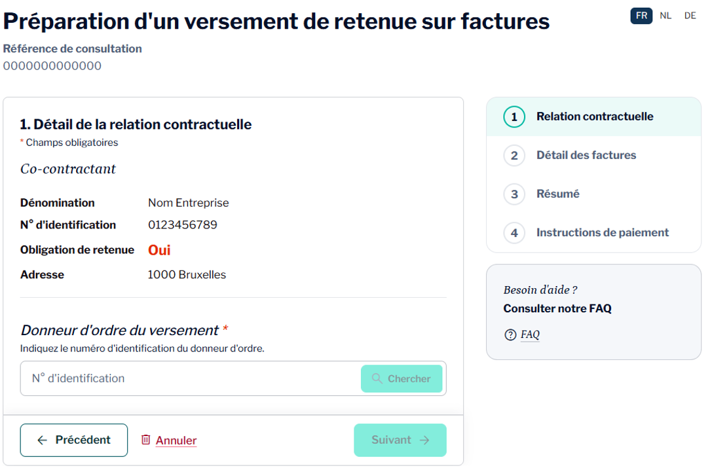This screenshot has height=472, width=710.
Task: Click the Annuler link
Action: pyautogui.click(x=176, y=441)
